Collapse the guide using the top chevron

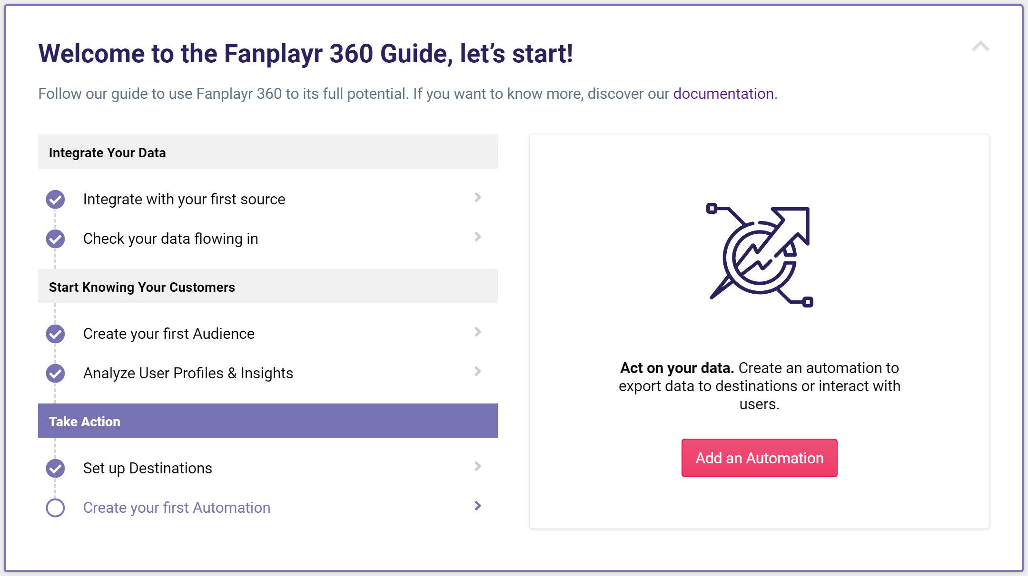click(x=980, y=46)
